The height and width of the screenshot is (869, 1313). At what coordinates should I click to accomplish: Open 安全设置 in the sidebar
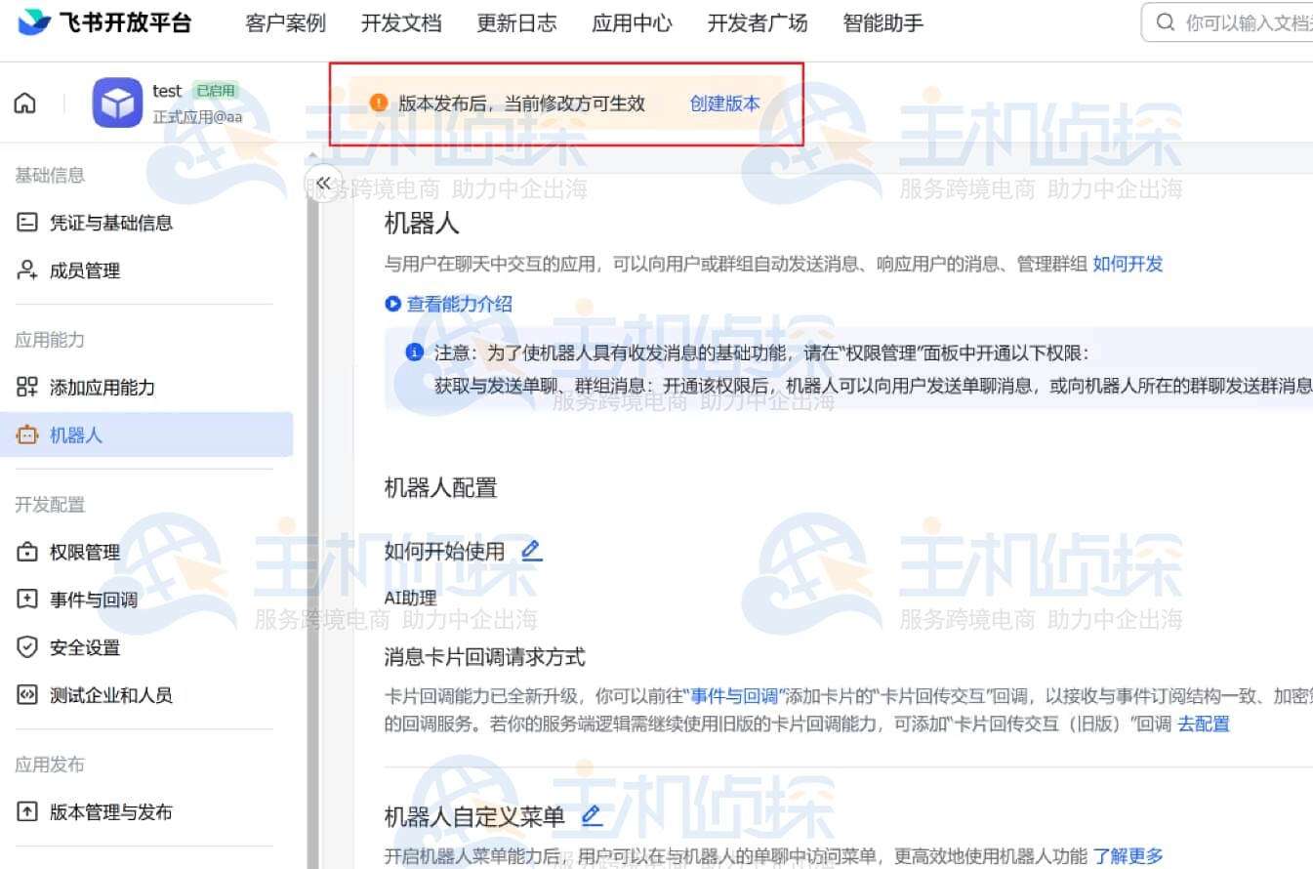(84, 647)
